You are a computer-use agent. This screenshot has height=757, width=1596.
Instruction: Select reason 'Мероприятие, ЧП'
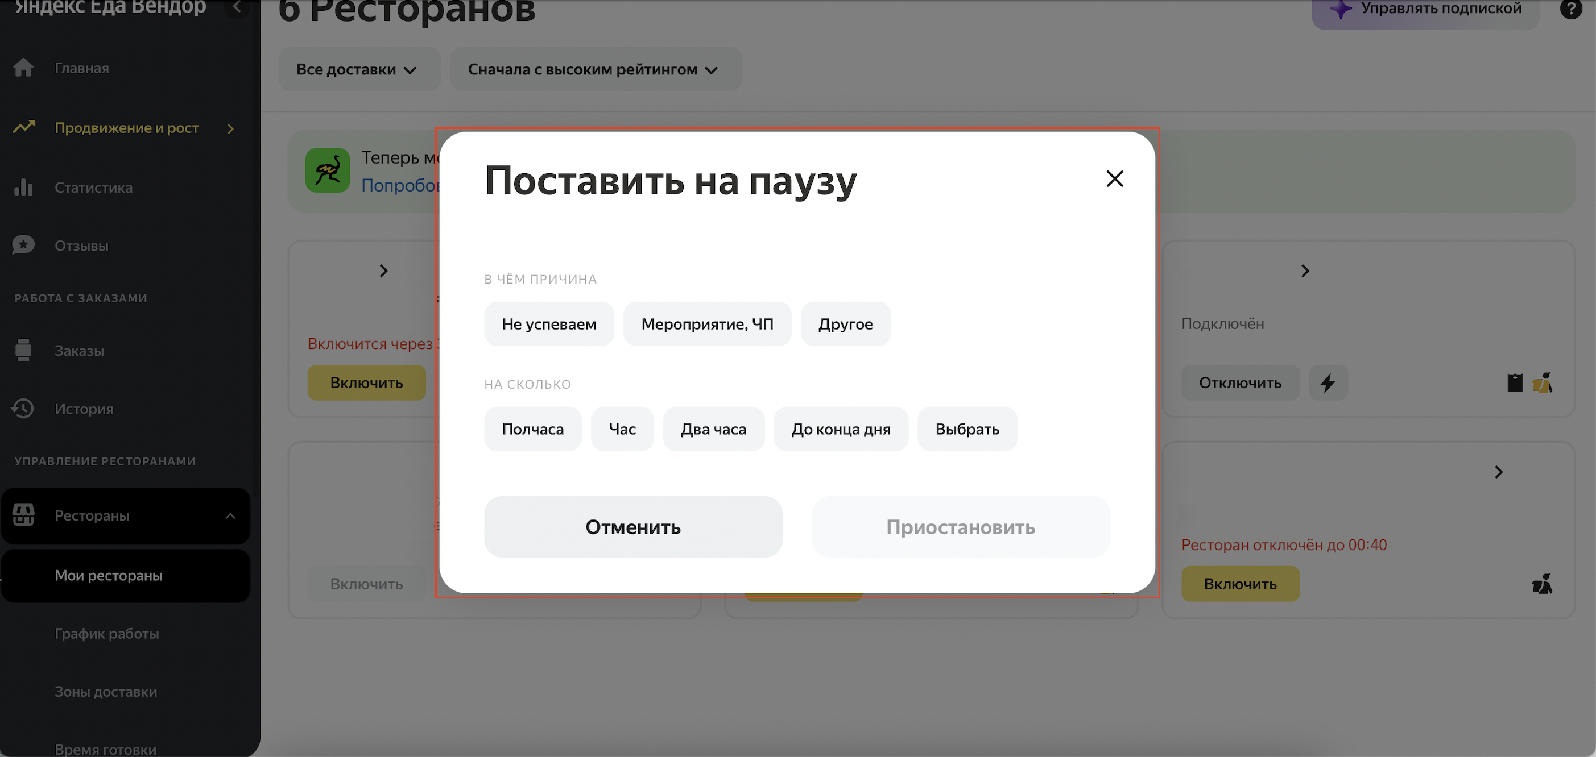707,324
